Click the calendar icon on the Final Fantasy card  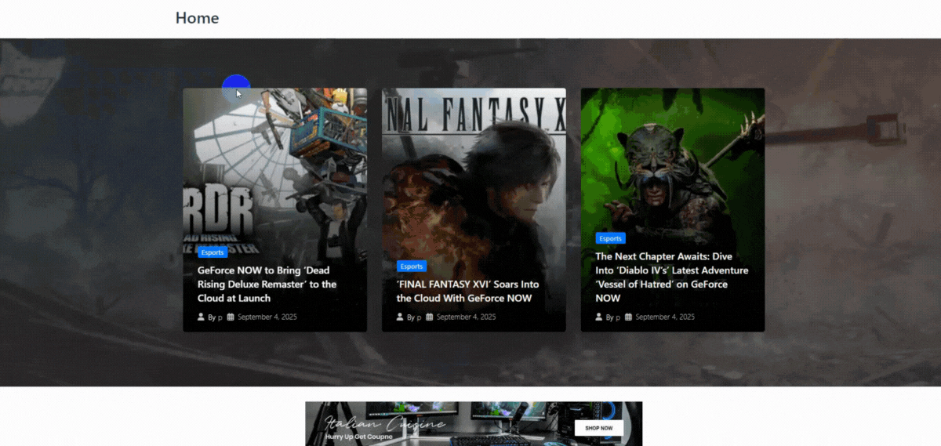[430, 317]
